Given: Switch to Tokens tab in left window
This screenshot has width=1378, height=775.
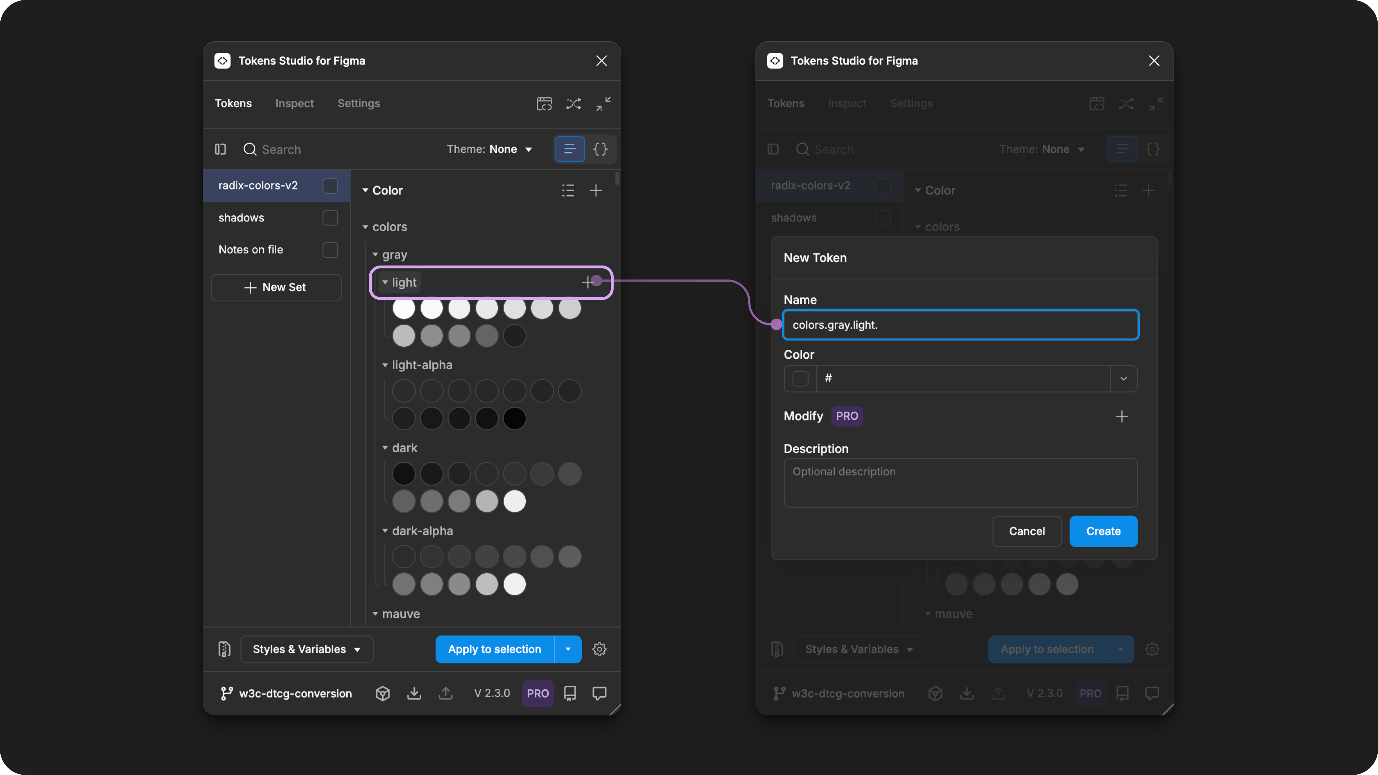Looking at the screenshot, I should pyautogui.click(x=233, y=104).
